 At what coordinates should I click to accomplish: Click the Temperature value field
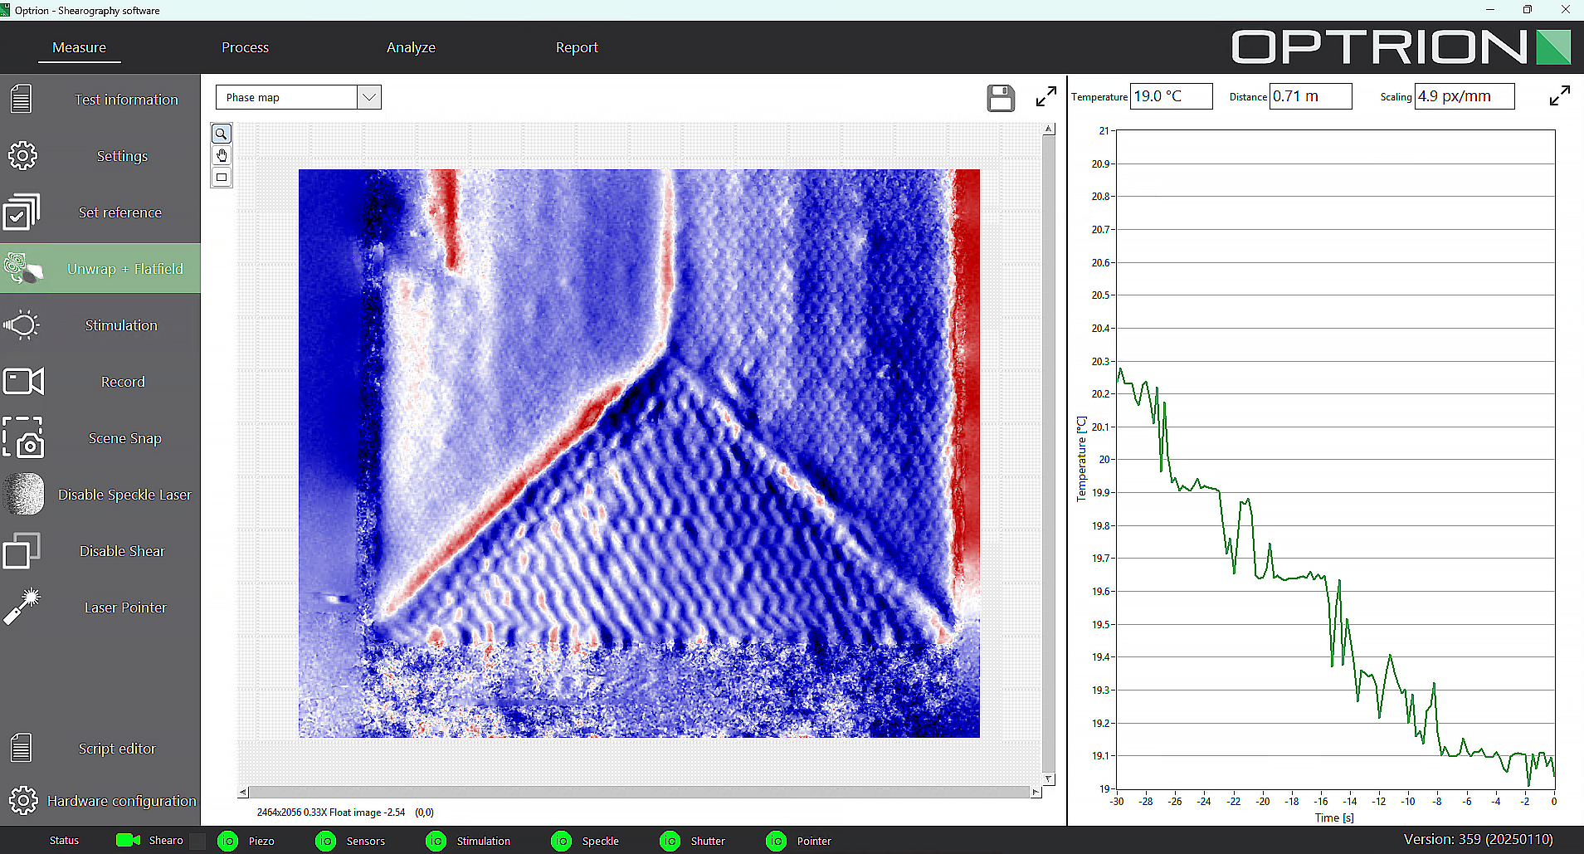pos(1172,96)
